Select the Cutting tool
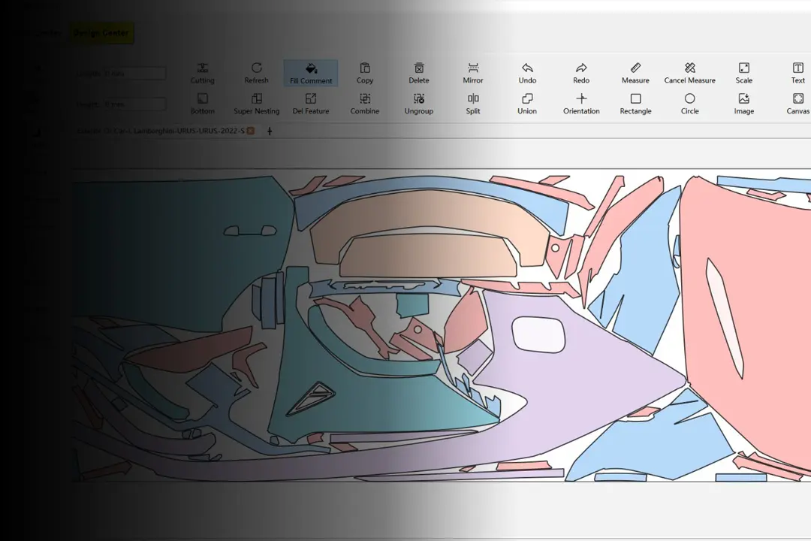The height and width of the screenshot is (541, 811). pyautogui.click(x=202, y=73)
